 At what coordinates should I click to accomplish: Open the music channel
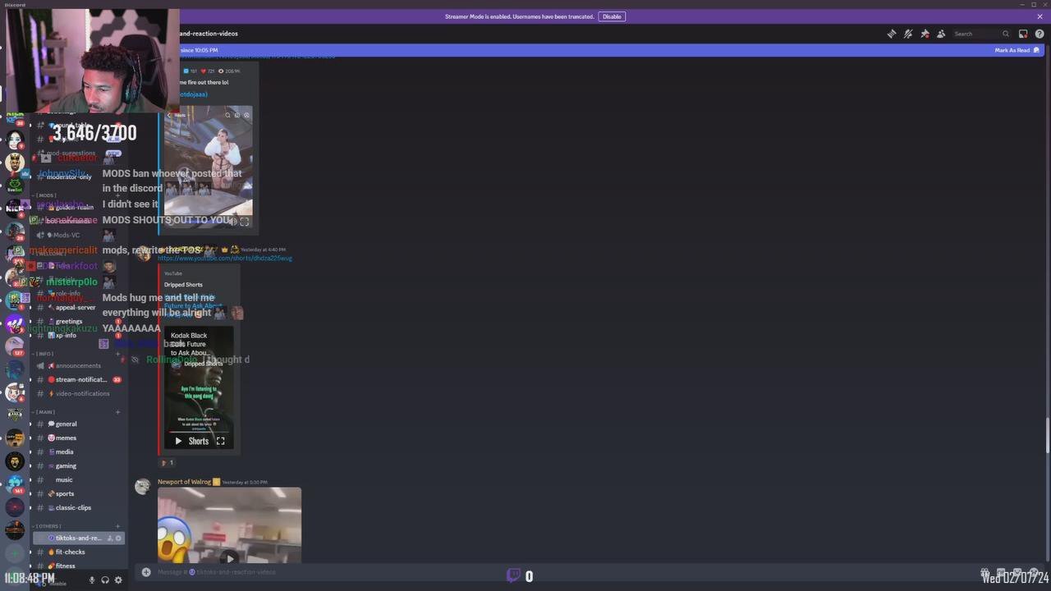click(78, 479)
